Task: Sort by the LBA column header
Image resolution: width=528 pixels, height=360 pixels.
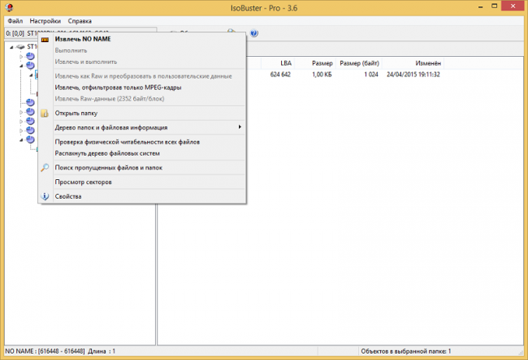Action: [278, 63]
